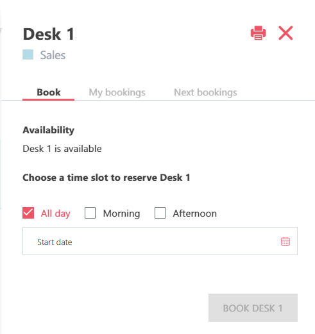The width and height of the screenshot is (315, 334).
Task: Click the Desk 1 title heading
Action: click(49, 34)
